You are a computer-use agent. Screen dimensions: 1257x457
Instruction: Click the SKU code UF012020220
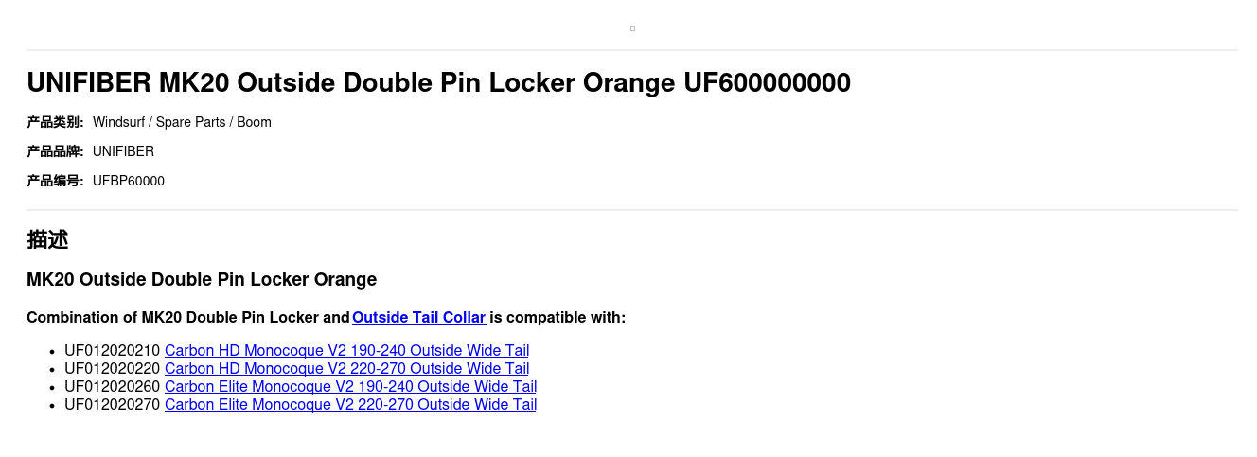[x=113, y=369]
